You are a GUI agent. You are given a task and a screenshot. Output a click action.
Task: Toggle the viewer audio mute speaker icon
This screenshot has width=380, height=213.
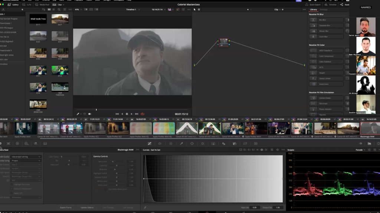coord(90,114)
